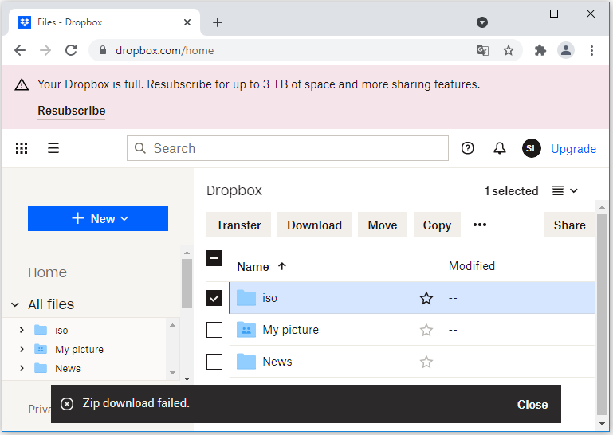Image resolution: width=613 pixels, height=435 pixels.
Task: Click the Move button
Action: 383,225
